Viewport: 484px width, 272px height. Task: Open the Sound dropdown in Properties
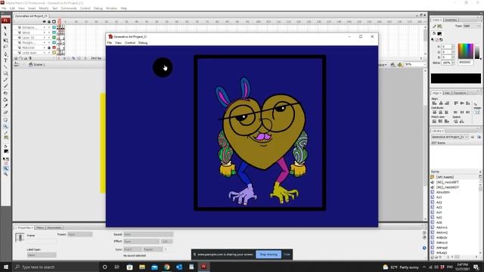point(148,234)
